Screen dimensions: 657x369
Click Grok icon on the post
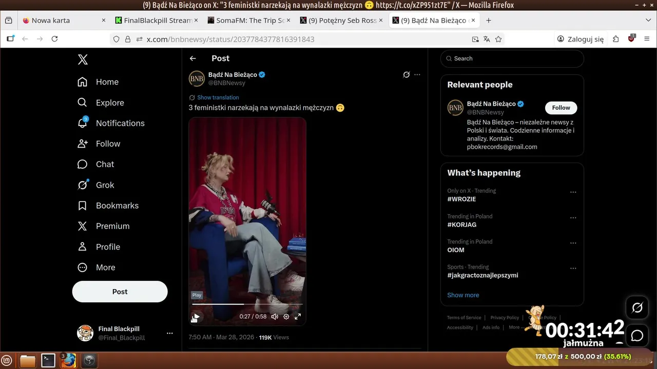pos(406,75)
